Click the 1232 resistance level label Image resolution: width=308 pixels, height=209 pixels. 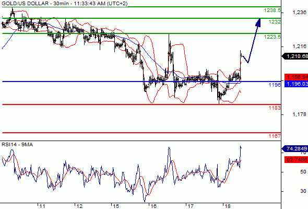tap(275, 22)
